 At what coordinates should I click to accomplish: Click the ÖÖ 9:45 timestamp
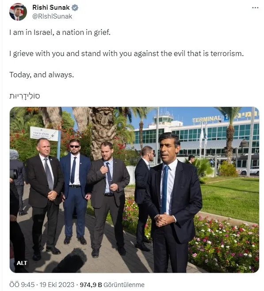[x=22, y=285]
